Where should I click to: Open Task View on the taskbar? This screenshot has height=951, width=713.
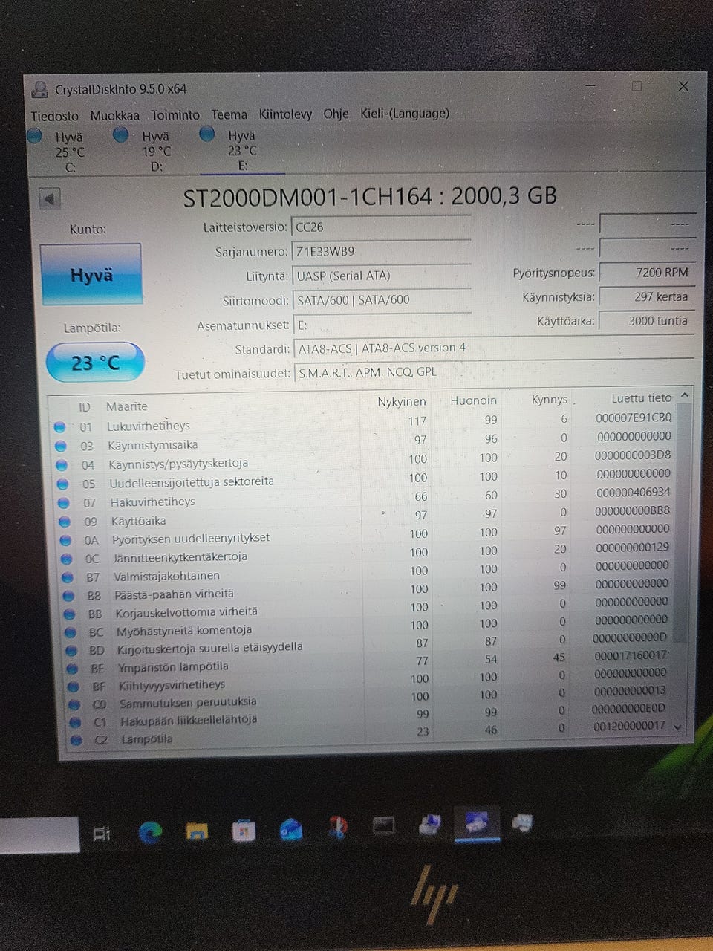coord(102,834)
